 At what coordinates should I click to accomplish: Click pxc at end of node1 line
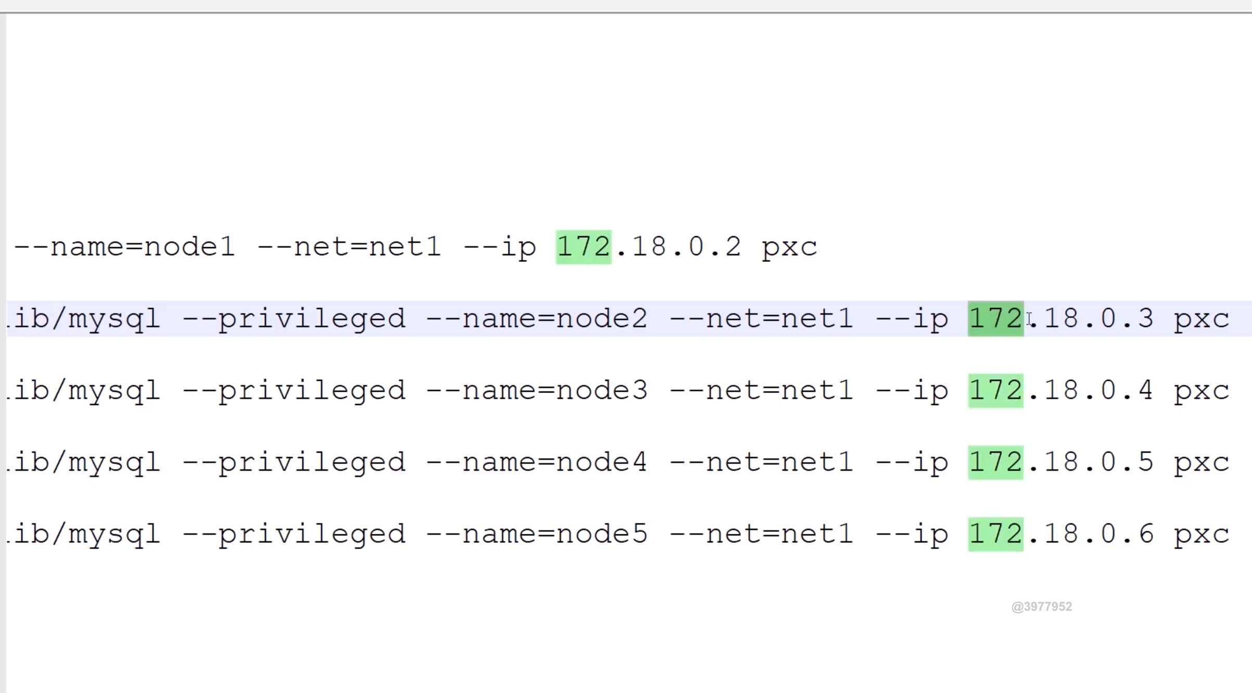click(x=789, y=248)
